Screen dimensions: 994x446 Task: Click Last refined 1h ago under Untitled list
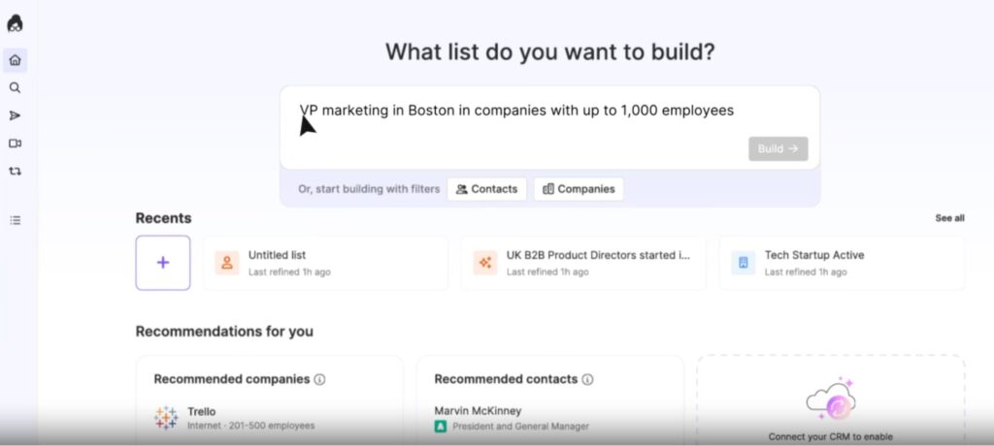click(289, 271)
